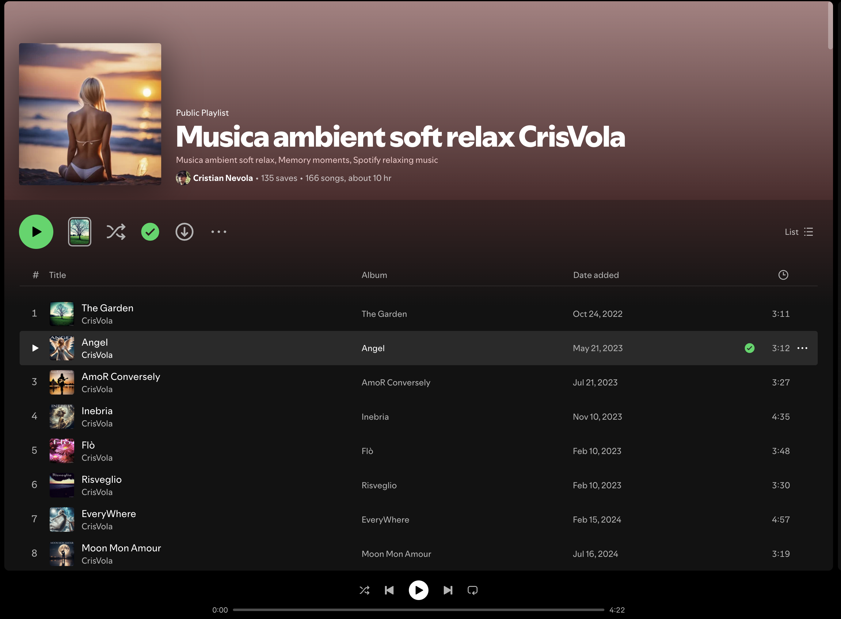
Task: Click the download playlist arrow icon
Action: click(x=184, y=232)
